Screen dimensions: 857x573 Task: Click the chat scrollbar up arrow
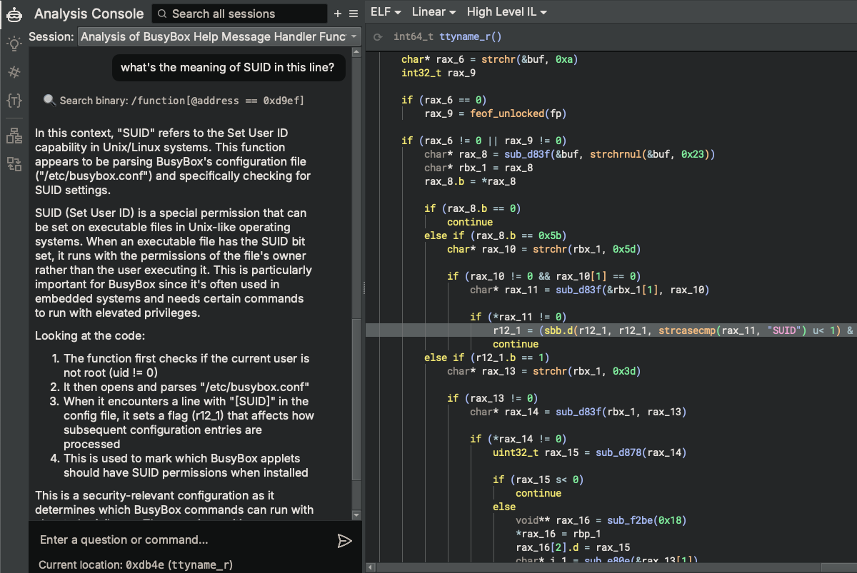(357, 51)
